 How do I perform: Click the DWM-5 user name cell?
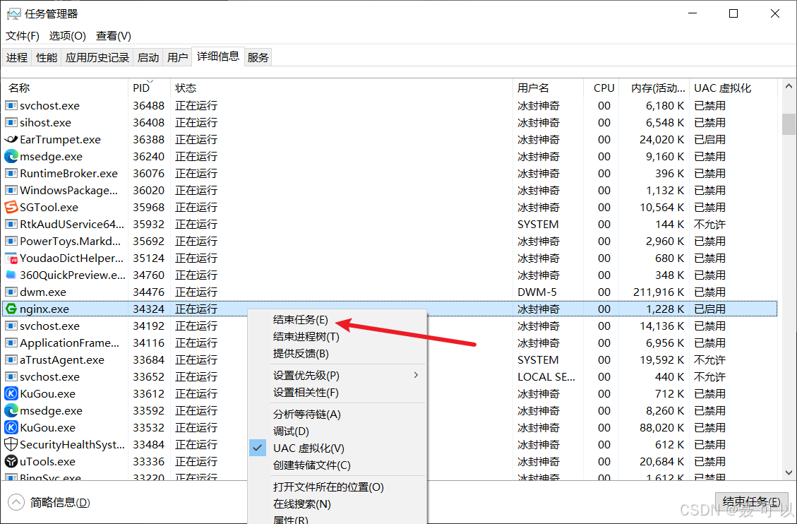(537, 292)
